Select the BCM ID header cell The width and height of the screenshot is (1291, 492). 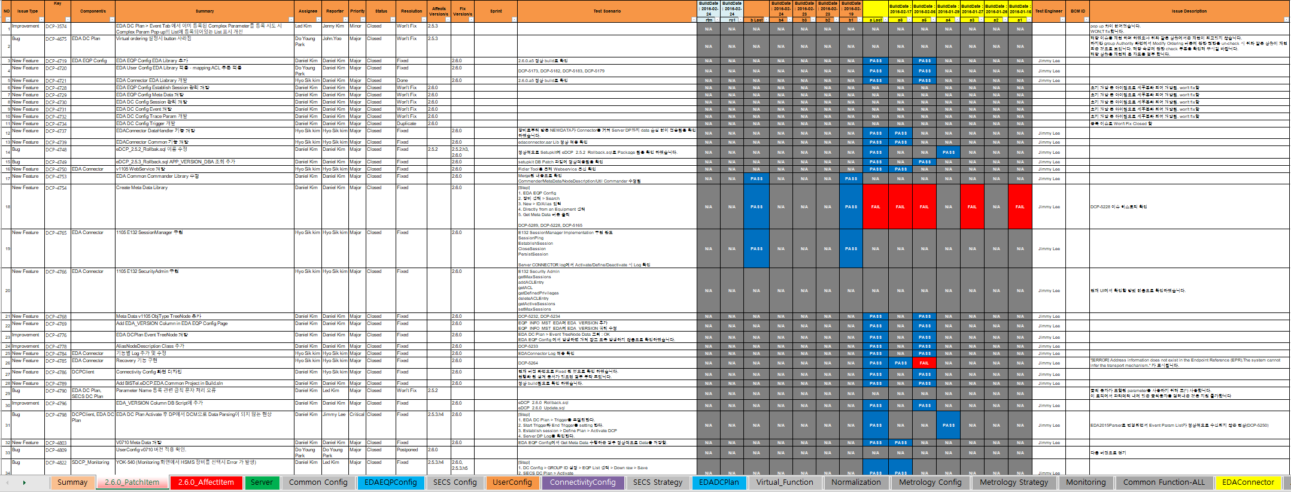(x=1078, y=11)
